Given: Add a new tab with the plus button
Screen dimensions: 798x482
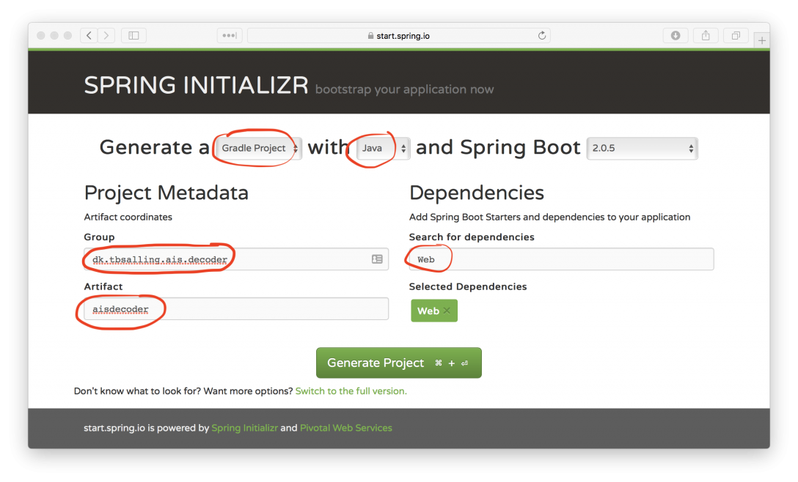Looking at the screenshot, I should (x=762, y=41).
